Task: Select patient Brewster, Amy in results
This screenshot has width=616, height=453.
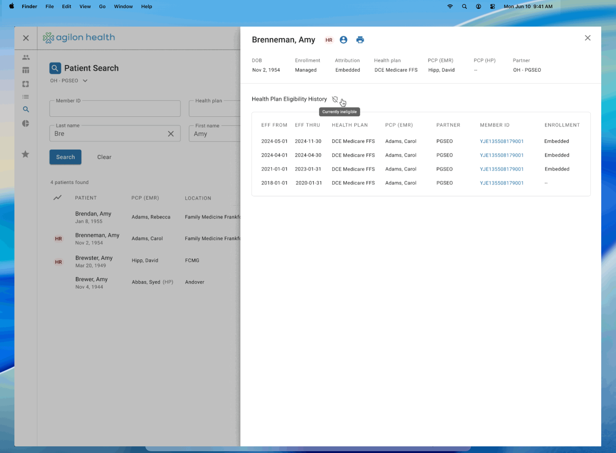Action: [x=94, y=258]
